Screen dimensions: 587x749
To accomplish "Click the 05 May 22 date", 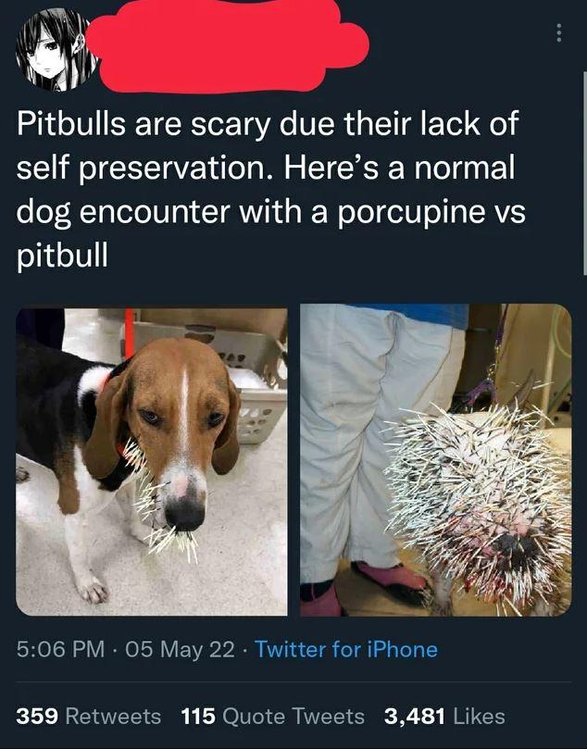I will tap(180, 649).
